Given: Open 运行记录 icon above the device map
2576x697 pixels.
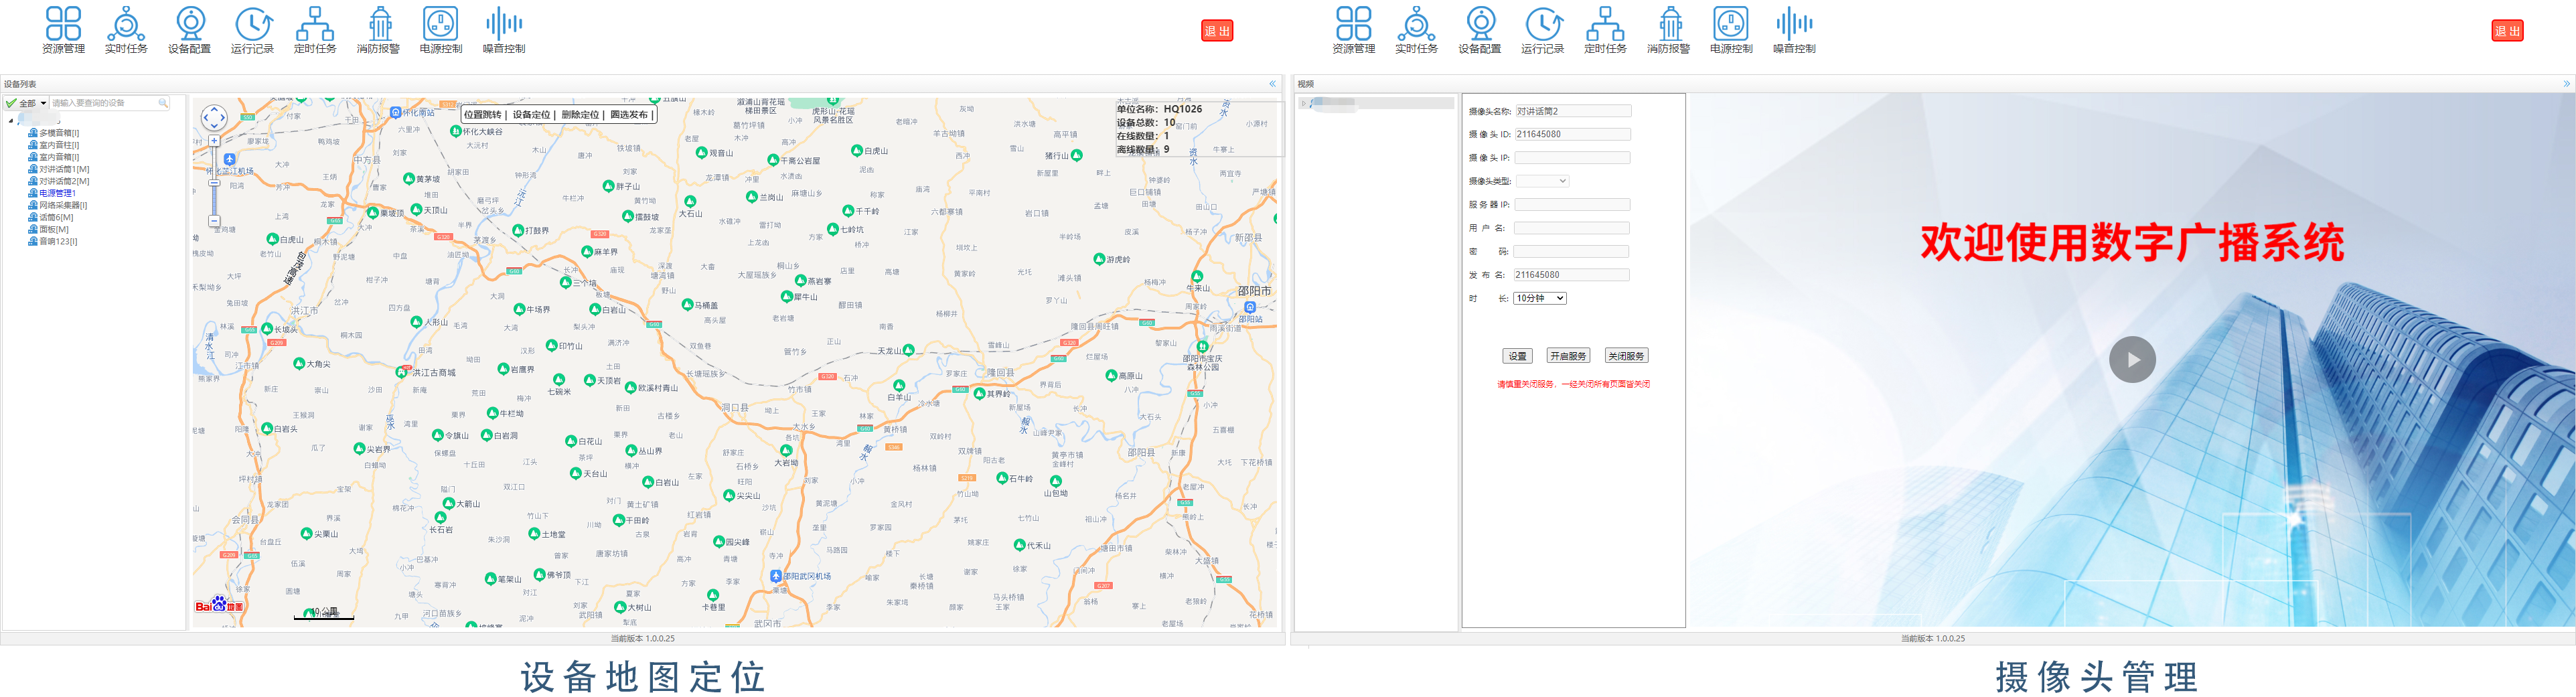Looking at the screenshot, I should pos(252,29).
